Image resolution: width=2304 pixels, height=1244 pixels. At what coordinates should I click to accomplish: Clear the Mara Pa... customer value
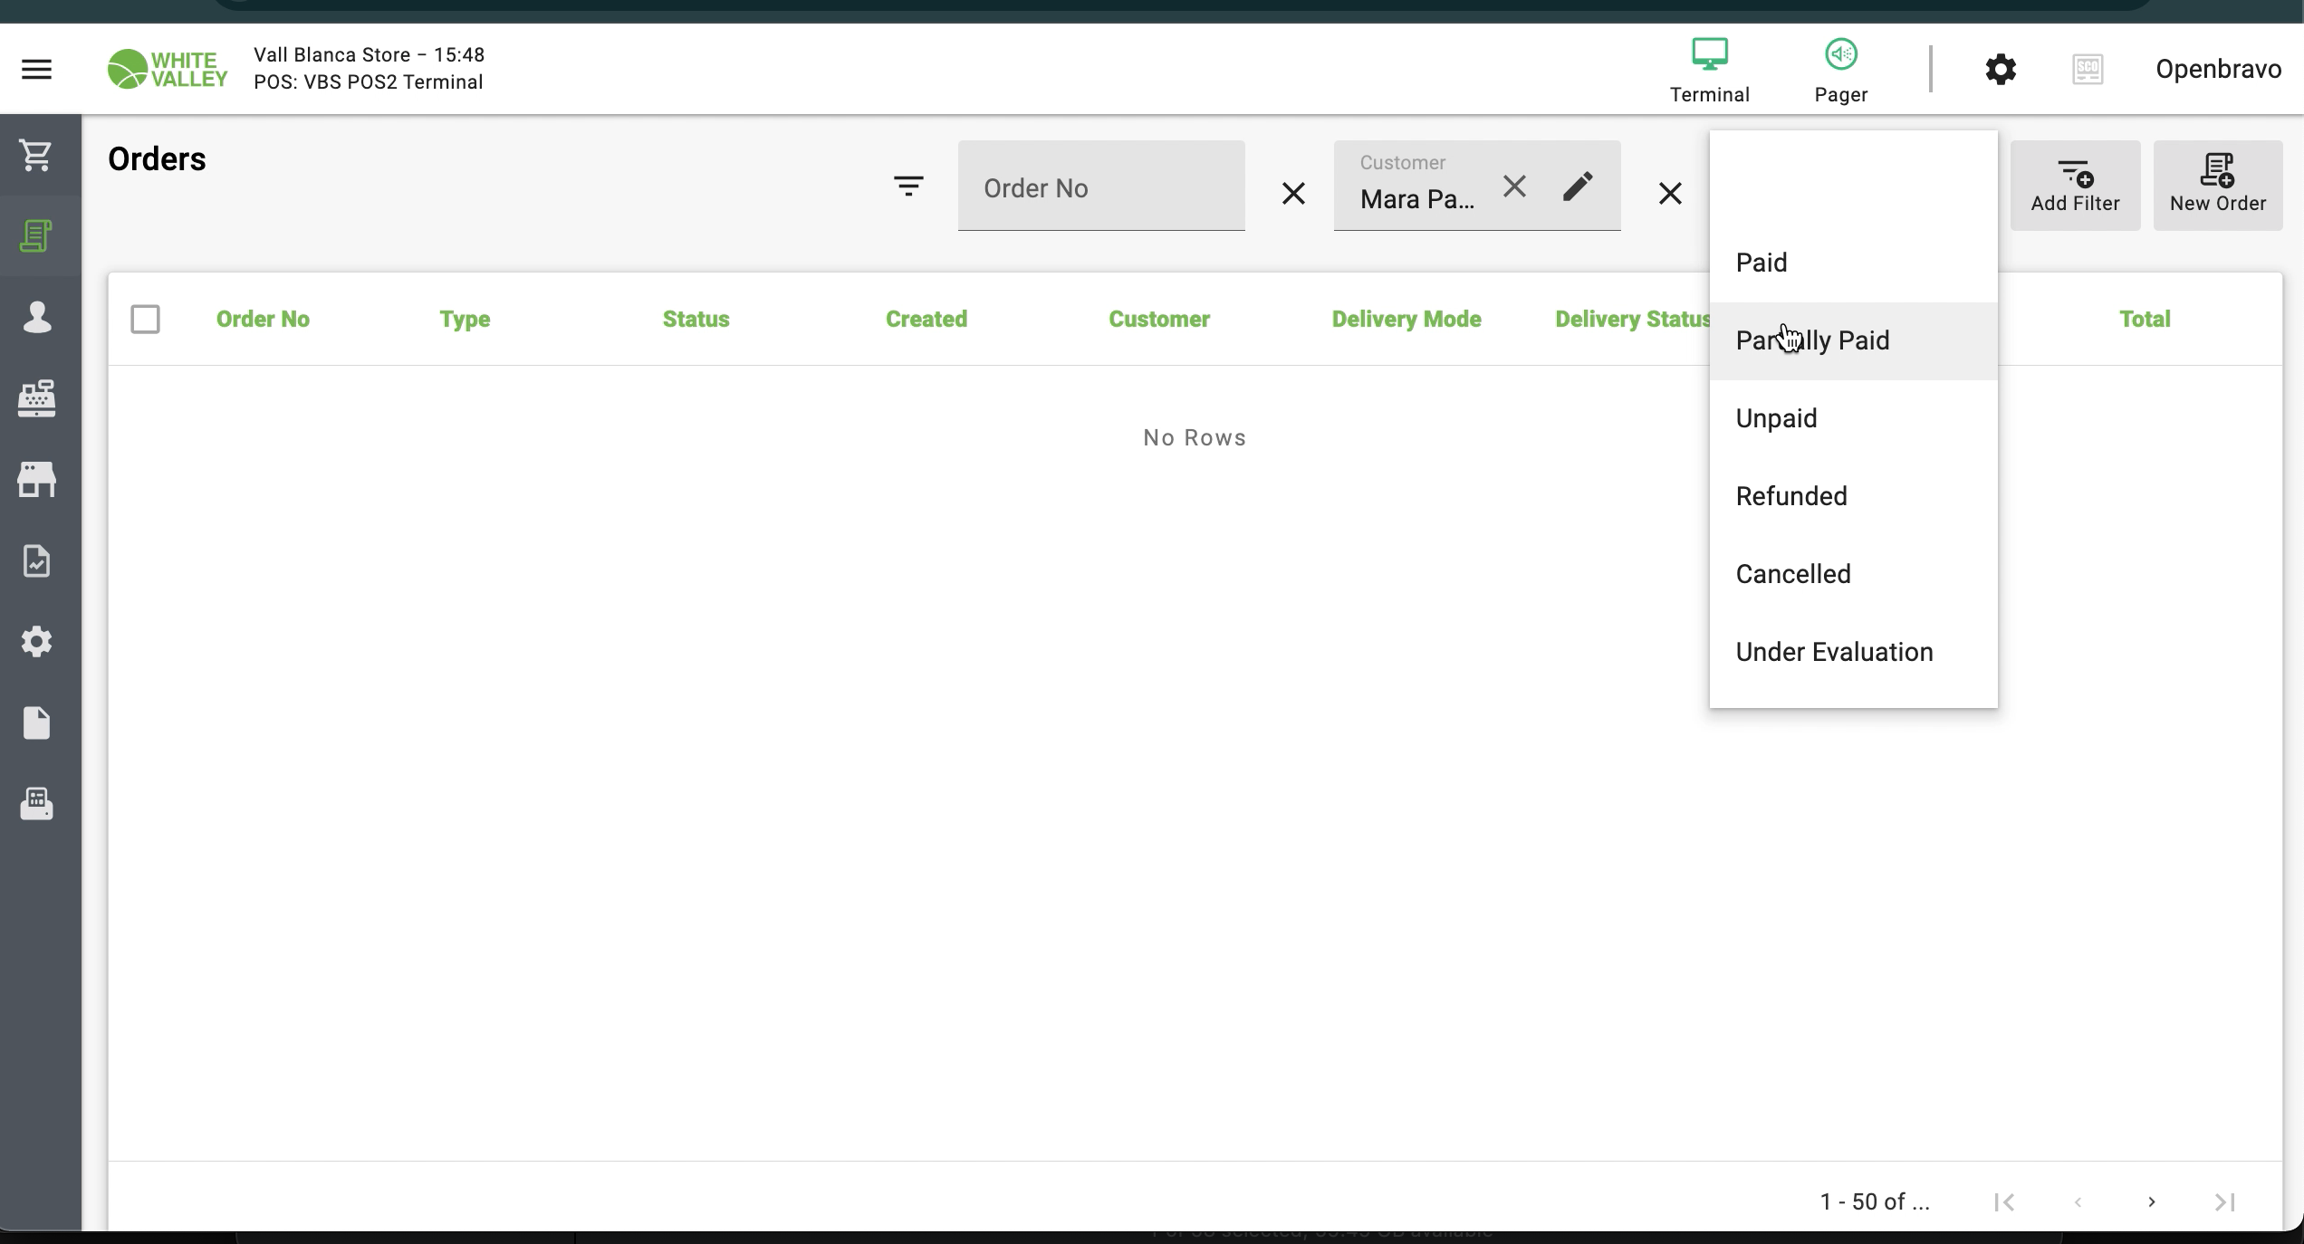(1514, 187)
